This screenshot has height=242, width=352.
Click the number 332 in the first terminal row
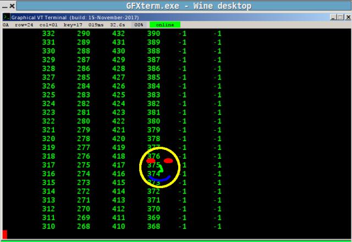tap(48, 34)
